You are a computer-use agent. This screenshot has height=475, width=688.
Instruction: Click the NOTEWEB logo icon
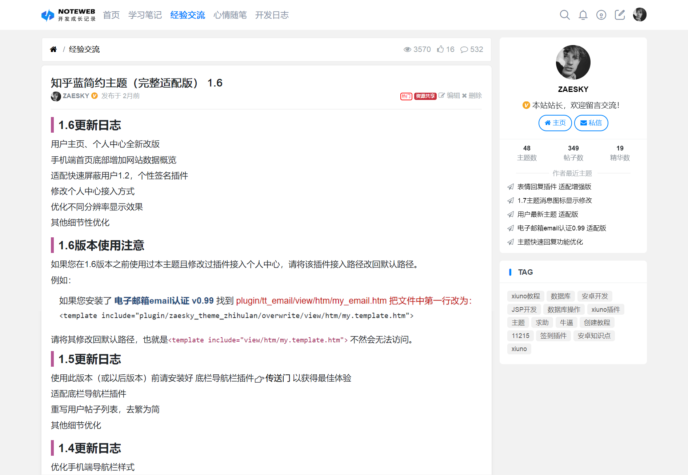click(48, 15)
